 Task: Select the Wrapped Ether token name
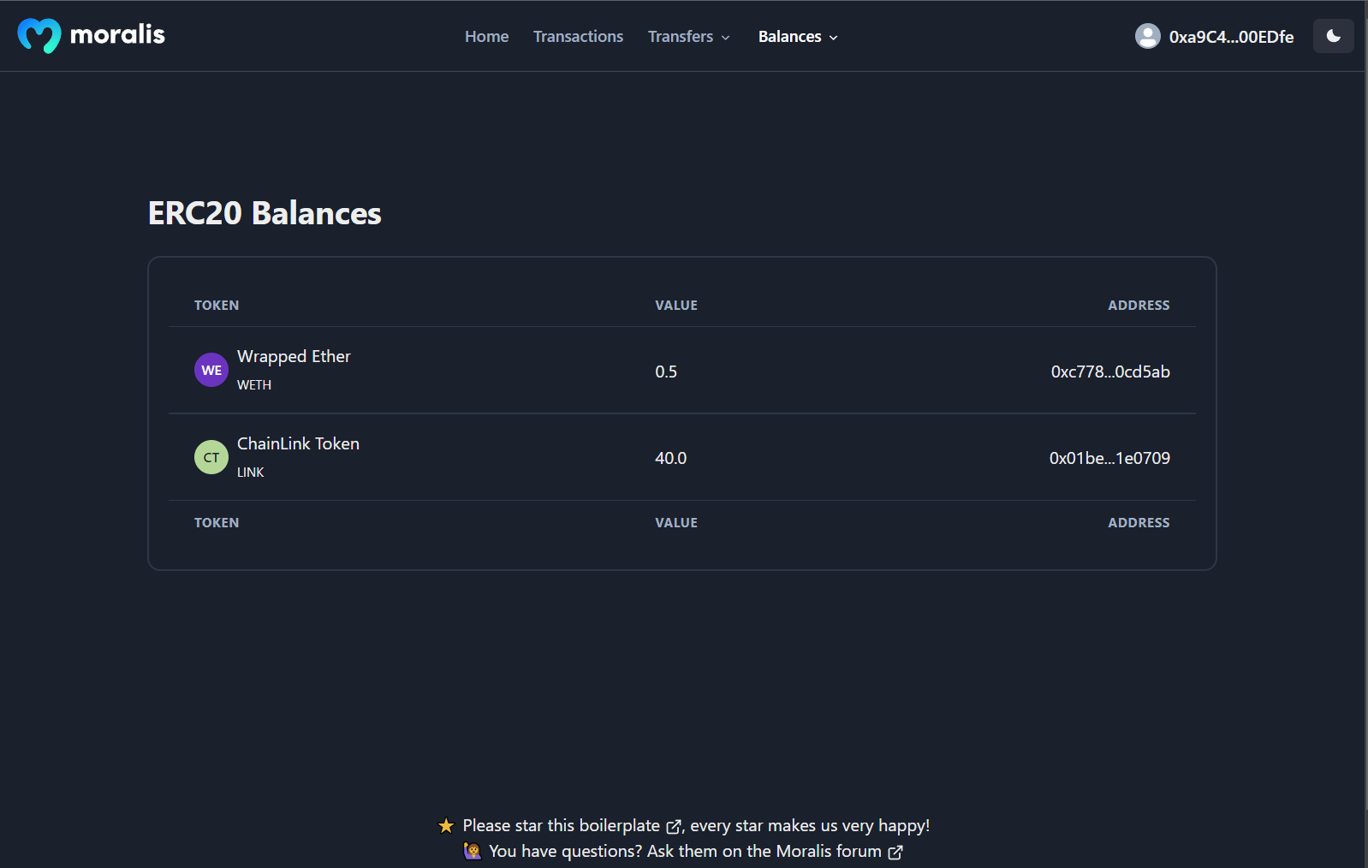294,357
